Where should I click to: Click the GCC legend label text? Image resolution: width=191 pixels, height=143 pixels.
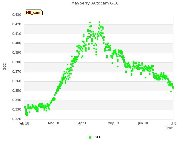[98, 137]
